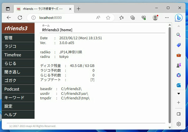Open the user profile avatar
The width and height of the screenshot is (188, 132).
coord(155,18)
